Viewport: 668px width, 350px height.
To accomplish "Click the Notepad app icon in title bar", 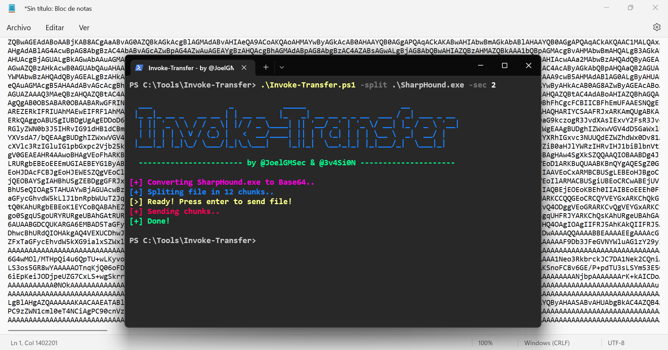I will 12,8.
